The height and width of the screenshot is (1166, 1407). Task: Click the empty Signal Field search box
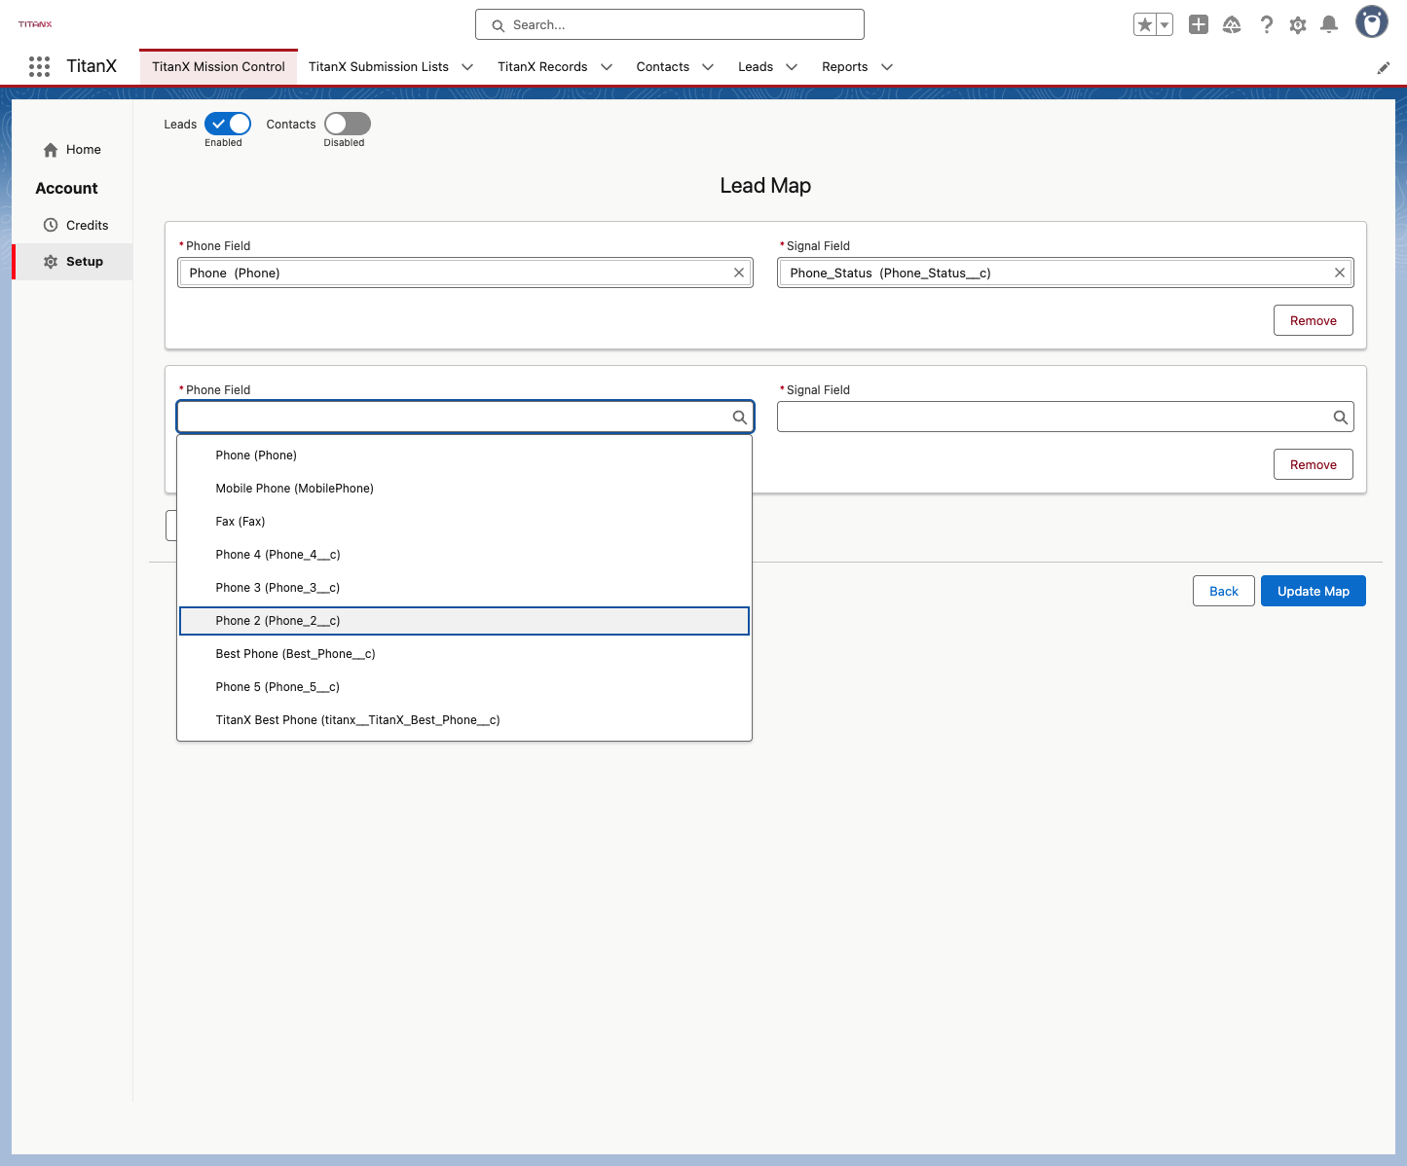1065,417
